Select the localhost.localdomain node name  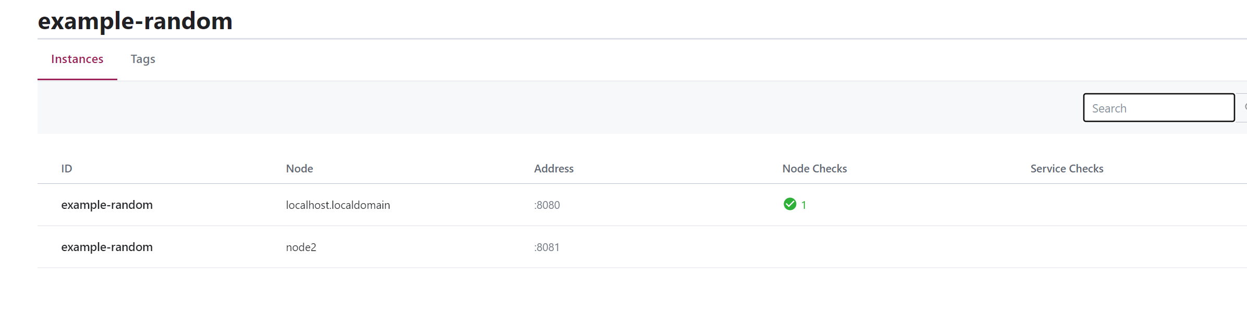(x=338, y=205)
